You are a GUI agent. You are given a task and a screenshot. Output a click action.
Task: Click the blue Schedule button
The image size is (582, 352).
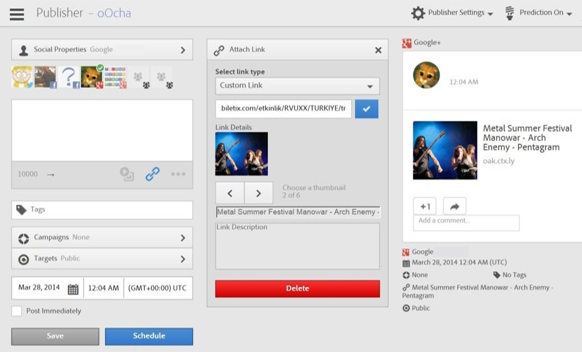coord(149,336)
